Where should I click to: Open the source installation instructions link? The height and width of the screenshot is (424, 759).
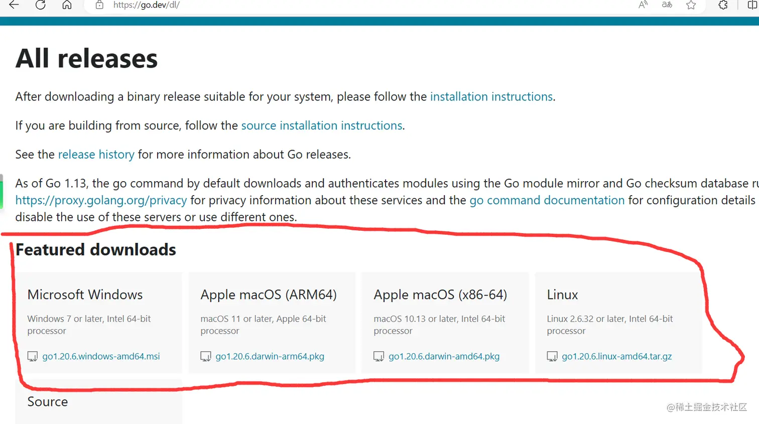322,125
